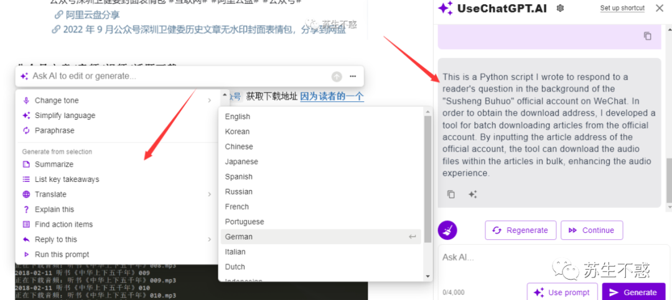Select French in language list
Image resolution: width=672 pixels, height=300 pixels.
320,207
